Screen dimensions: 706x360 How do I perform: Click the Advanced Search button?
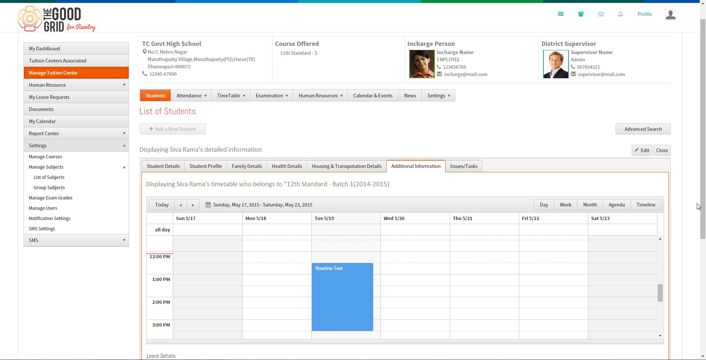click(x=643, y=129)
